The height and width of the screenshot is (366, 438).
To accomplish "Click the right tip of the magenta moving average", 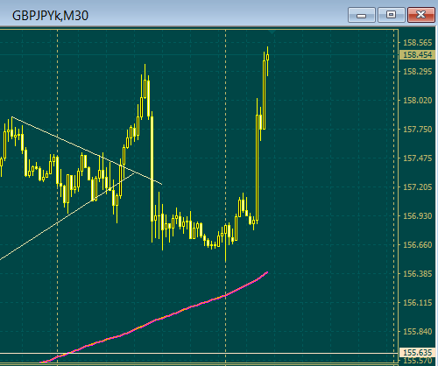I will click(x=266, y=272).
